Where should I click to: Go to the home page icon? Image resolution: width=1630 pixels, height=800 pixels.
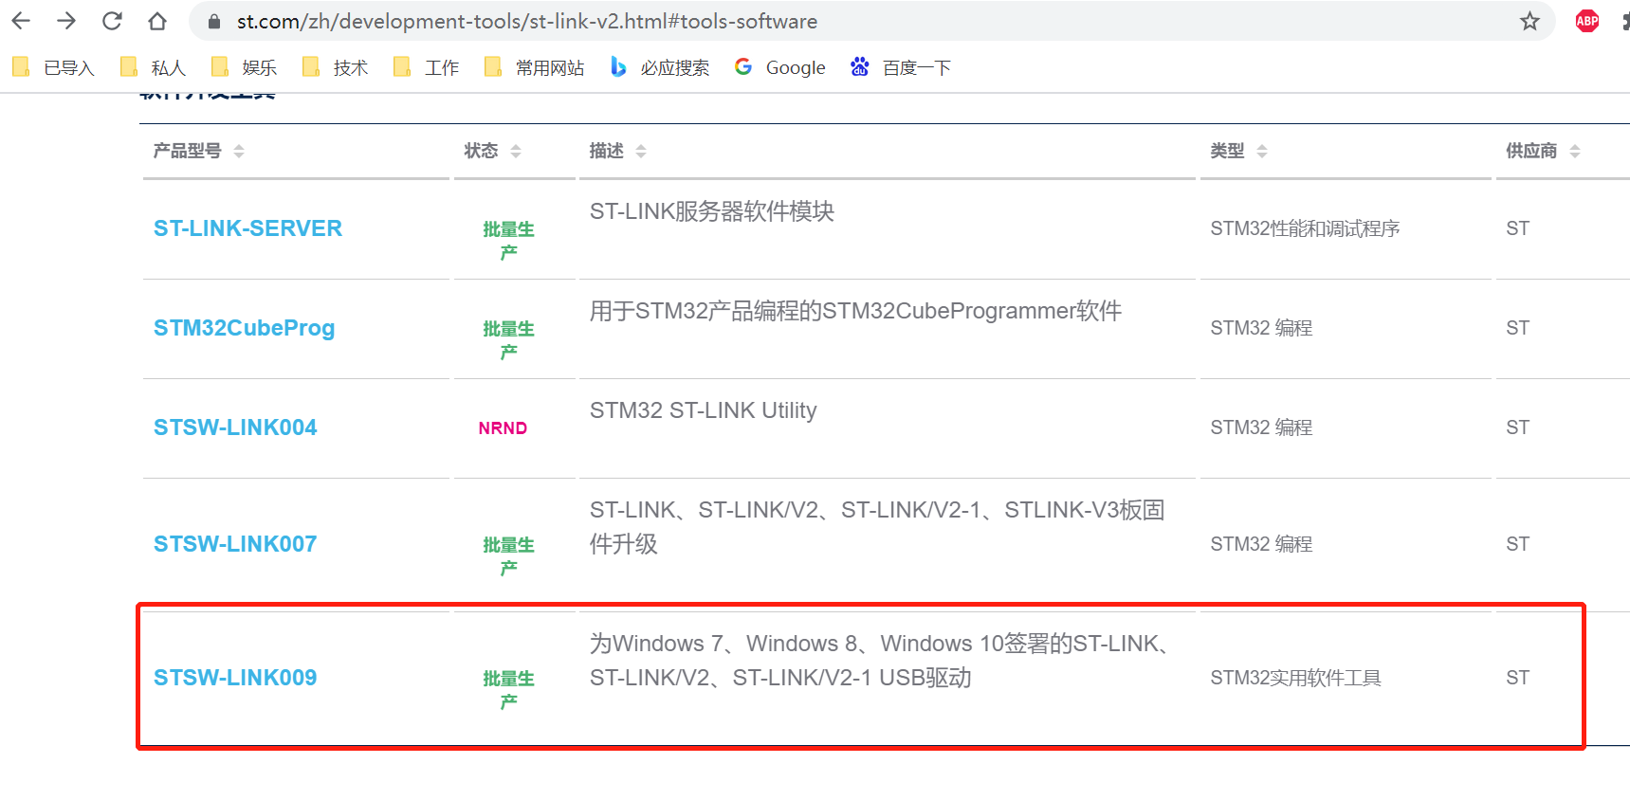point(157,21)
